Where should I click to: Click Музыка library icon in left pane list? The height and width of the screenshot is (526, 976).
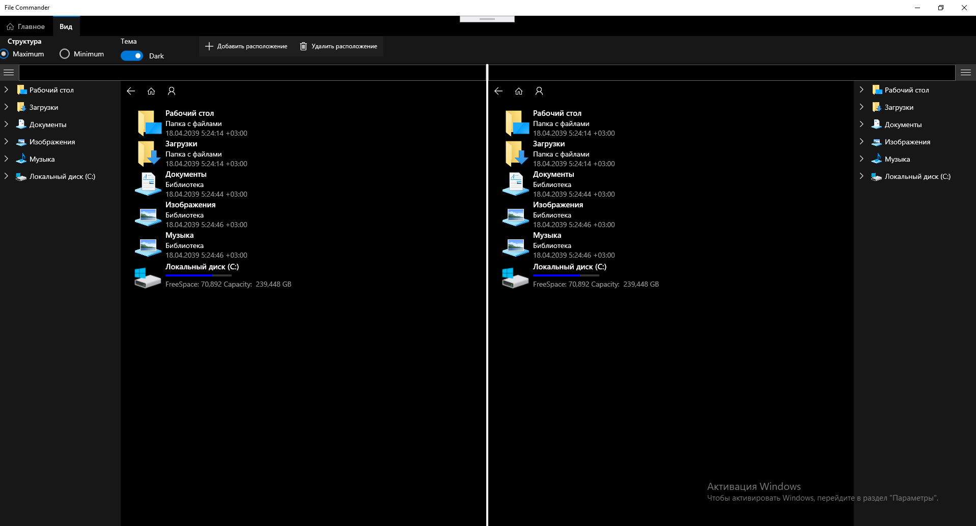coord(148,247)
